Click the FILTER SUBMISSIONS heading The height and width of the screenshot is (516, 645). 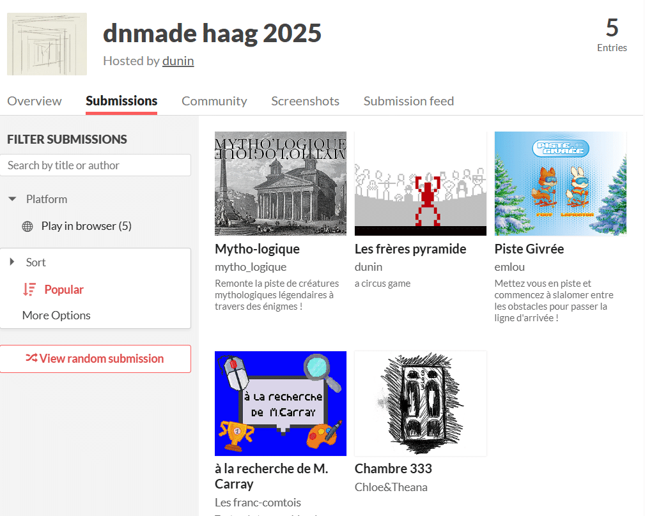click(x=67, y=139)
